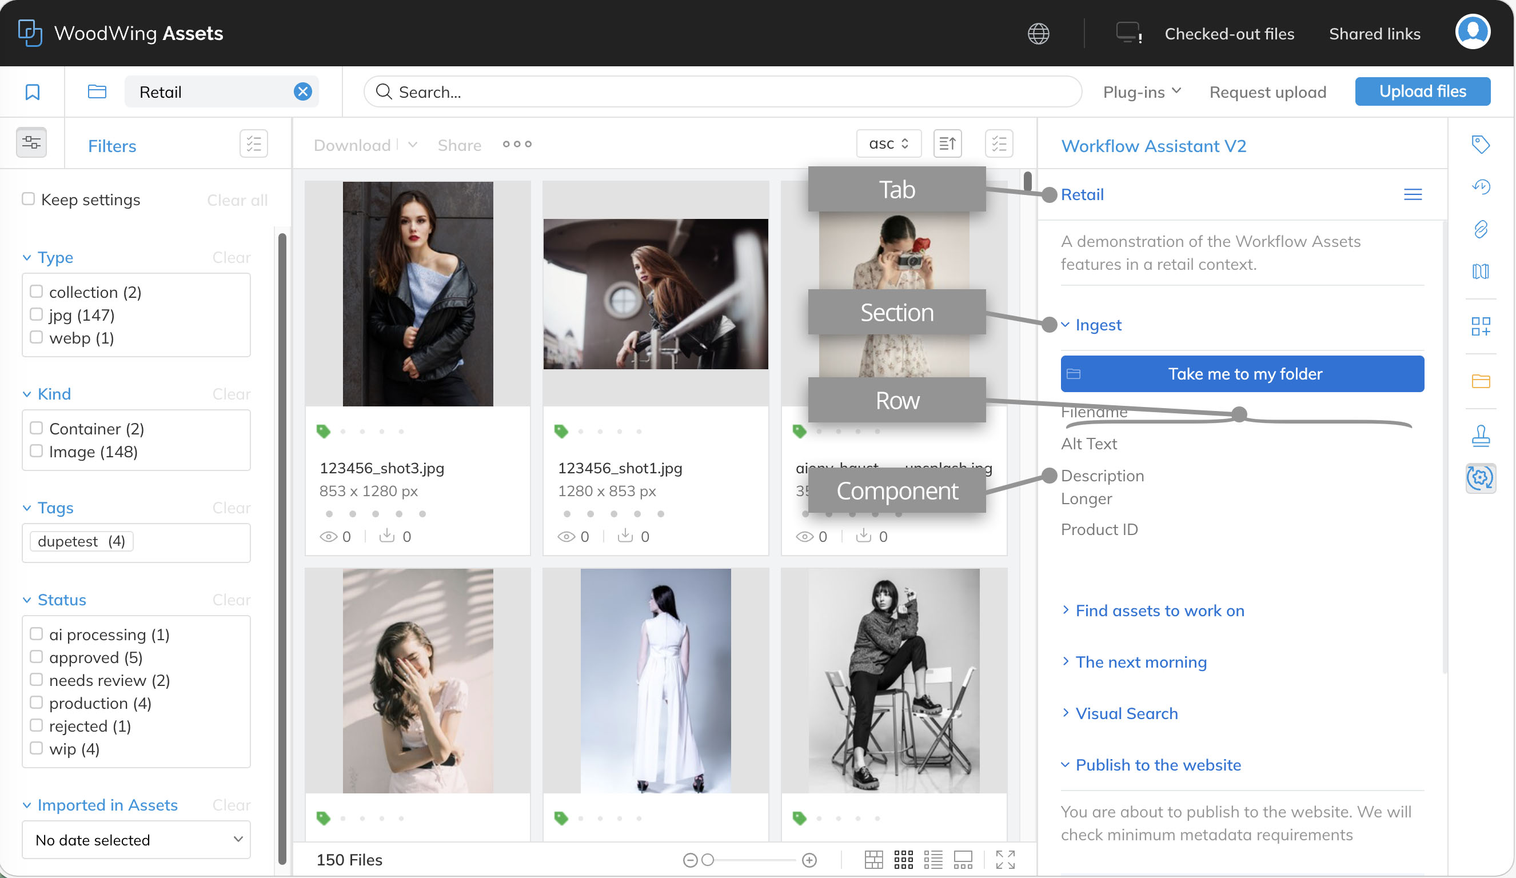Open the three-dot more actions menu
Screen dimensions: 1516x878
517,144
